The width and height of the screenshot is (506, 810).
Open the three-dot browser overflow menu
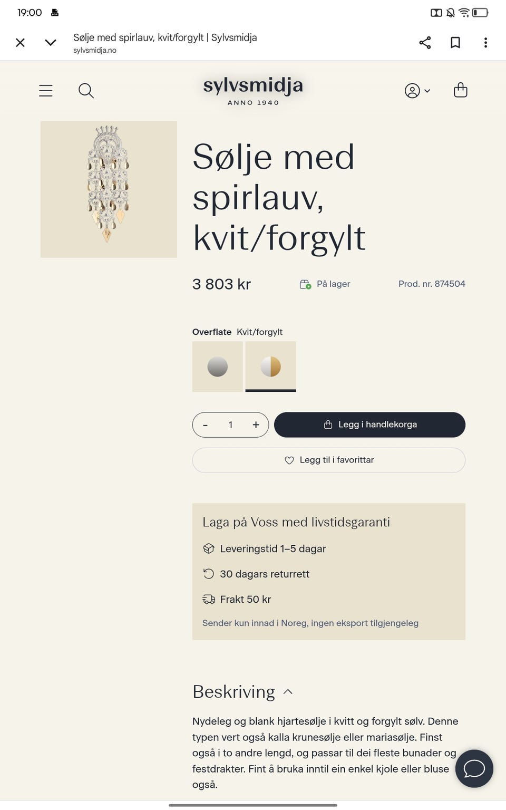485,43
